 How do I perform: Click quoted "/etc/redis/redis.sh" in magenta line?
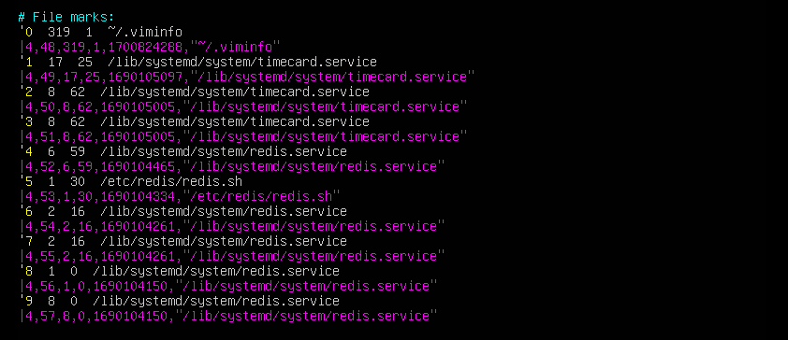[x=261, y=196]
